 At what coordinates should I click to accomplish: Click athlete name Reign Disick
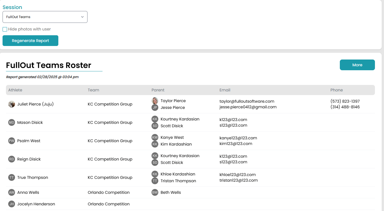29,159
